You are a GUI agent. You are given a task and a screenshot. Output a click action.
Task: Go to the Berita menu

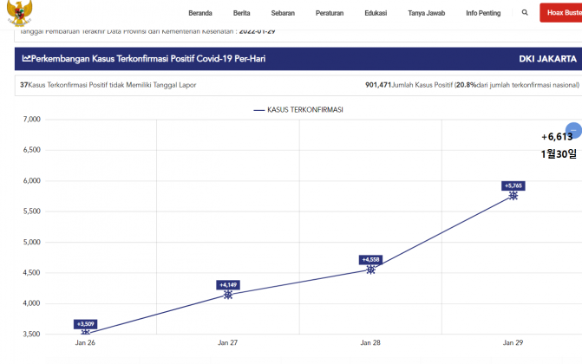242,13
